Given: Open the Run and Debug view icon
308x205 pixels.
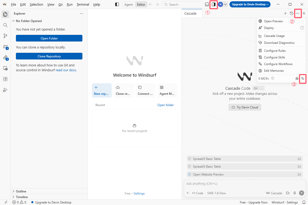Looking at the screenshot, I should click(x=5, y=90).
